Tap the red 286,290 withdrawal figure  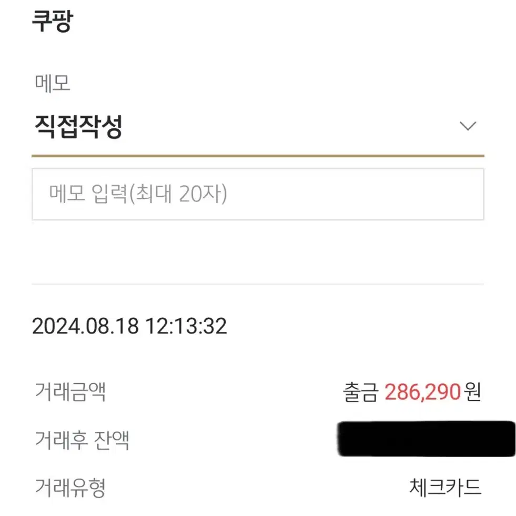422,392
